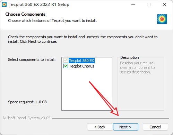Screen dimensions: 173x135
Task: Click the 'Position your mouse over a component' hint
Action: (x=137, y=67)
